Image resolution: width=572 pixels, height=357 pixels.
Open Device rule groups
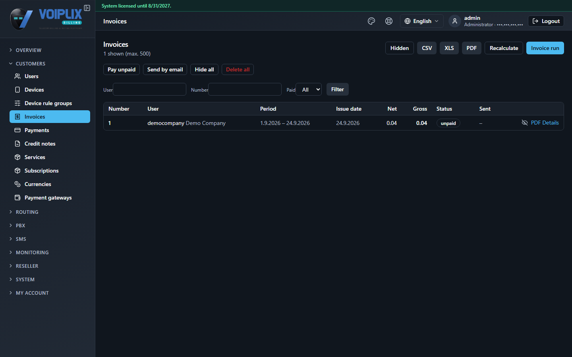coord(50,103)
